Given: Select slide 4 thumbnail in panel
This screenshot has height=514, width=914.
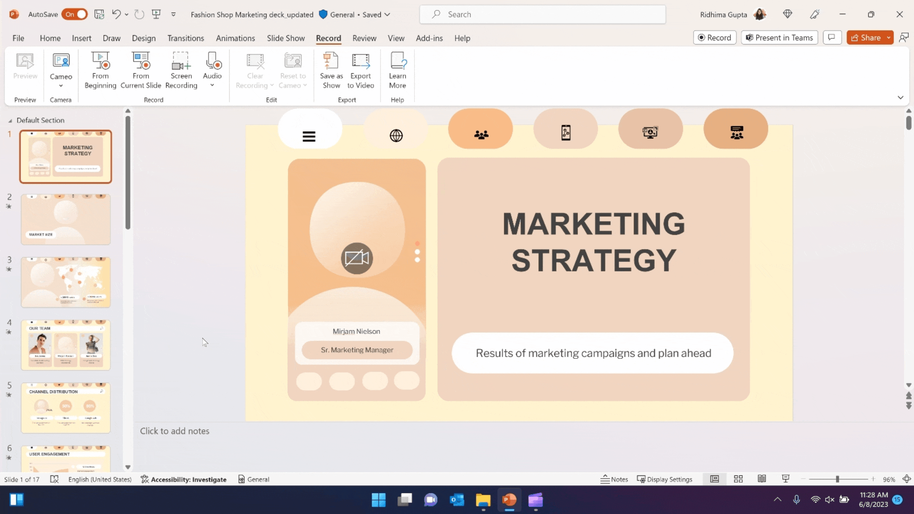Looking at the screenshot, I should (x=65, y=345).
